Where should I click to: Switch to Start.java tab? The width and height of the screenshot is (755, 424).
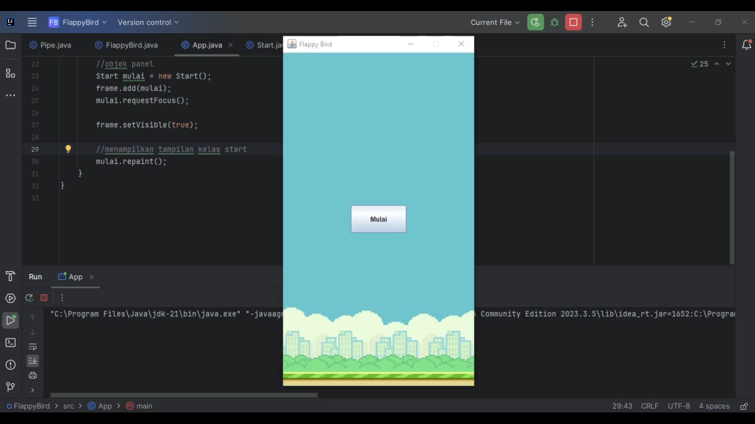click(x=264, y=45)
